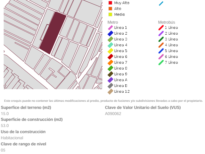The width and height of the screenshot is (205, 154).
Task: Click the Uso de la construcción label
Action: pos(23,132)
